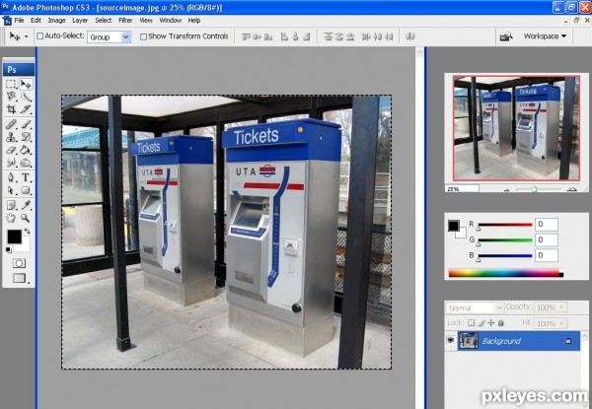
Task: Toggle Quick Mask mode in toolbox
Action: [20, 263]
